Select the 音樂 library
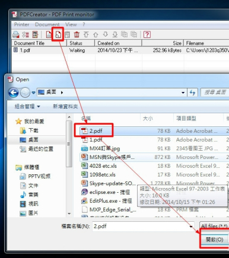229x258 pixels. click(29, 195)
